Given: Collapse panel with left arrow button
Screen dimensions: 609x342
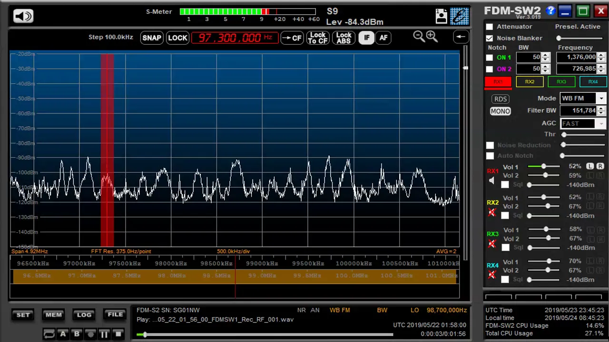Looking at the screenshot, I should (461, 37).
